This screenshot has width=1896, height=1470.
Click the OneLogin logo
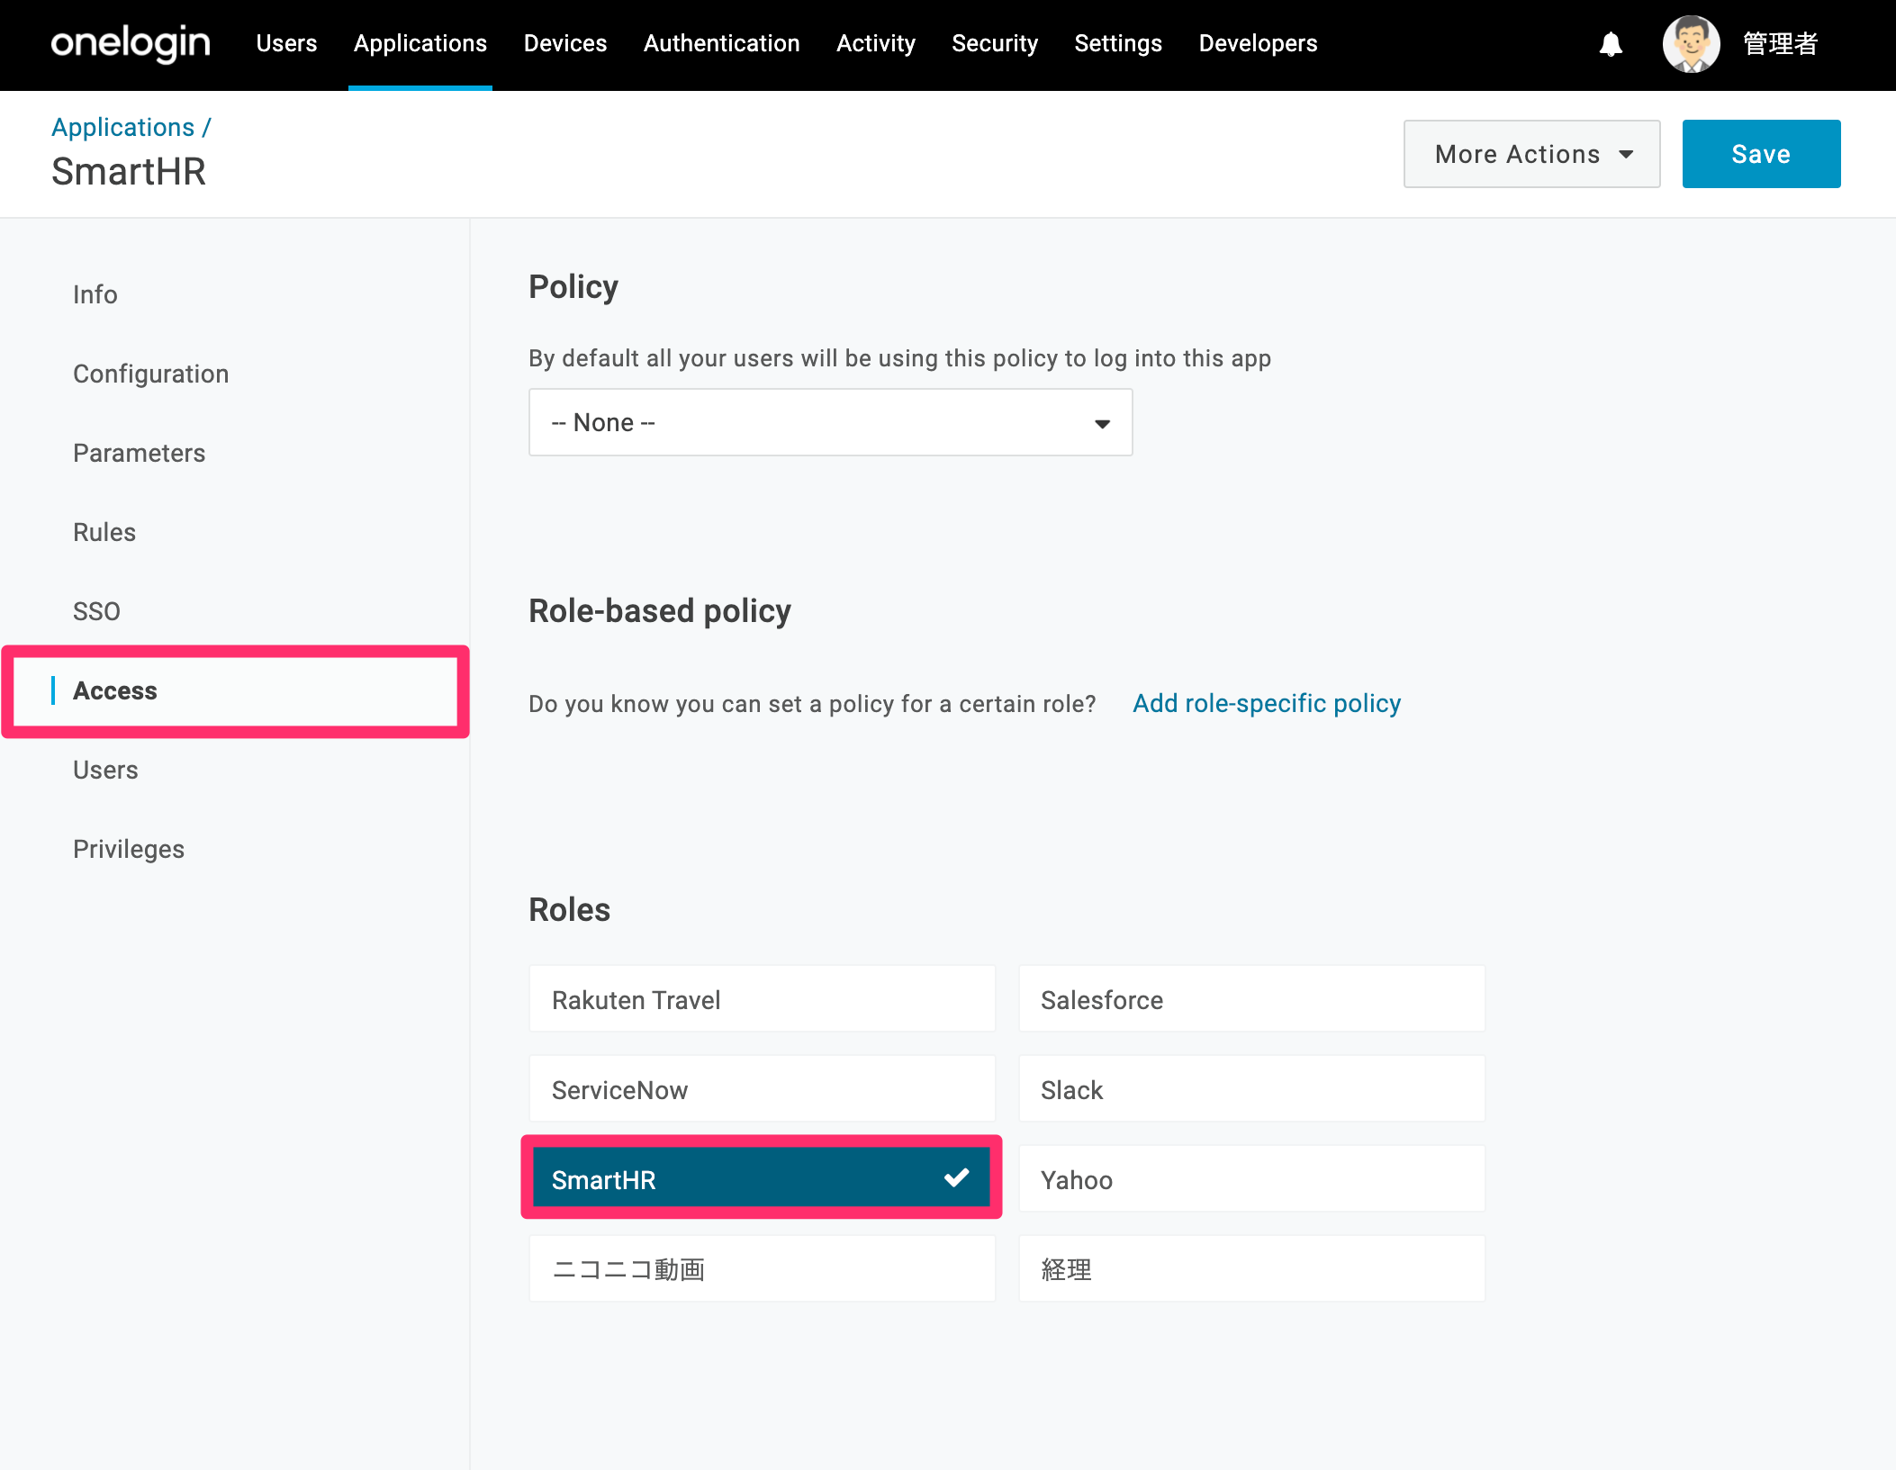131,43
